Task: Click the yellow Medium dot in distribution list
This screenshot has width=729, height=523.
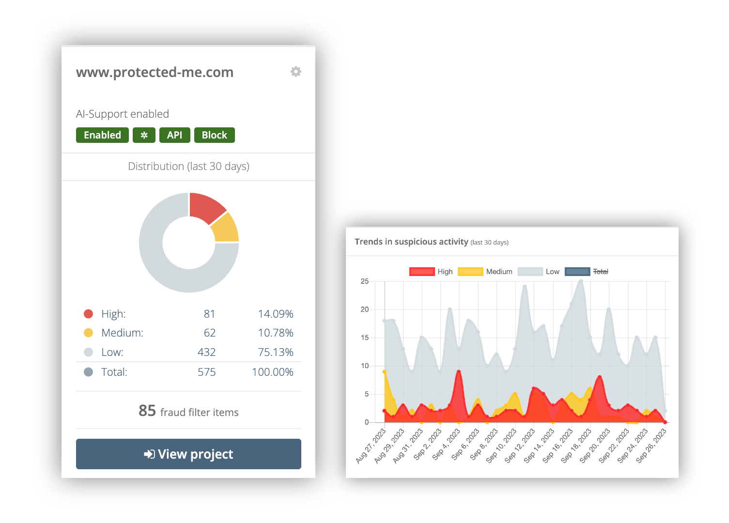Action: pyautogui.click(x=88, y=333)
